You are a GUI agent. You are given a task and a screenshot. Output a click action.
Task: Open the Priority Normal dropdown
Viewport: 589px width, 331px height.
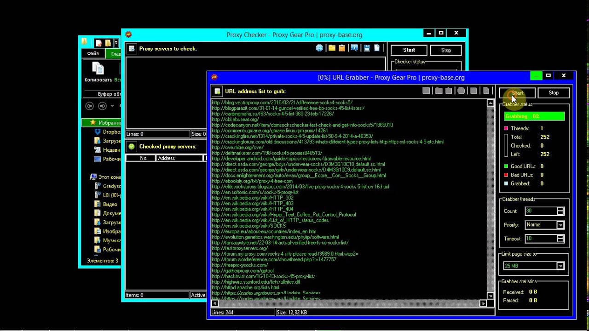(560, 225)
